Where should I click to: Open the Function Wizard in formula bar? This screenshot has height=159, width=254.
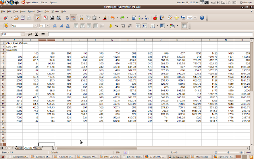(29, 34)
